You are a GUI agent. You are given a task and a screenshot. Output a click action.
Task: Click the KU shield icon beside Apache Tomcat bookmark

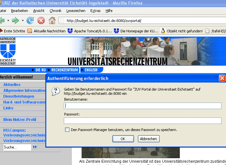tap(70, 31)
